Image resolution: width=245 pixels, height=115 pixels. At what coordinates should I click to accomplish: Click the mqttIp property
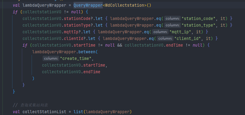point(71,32)
